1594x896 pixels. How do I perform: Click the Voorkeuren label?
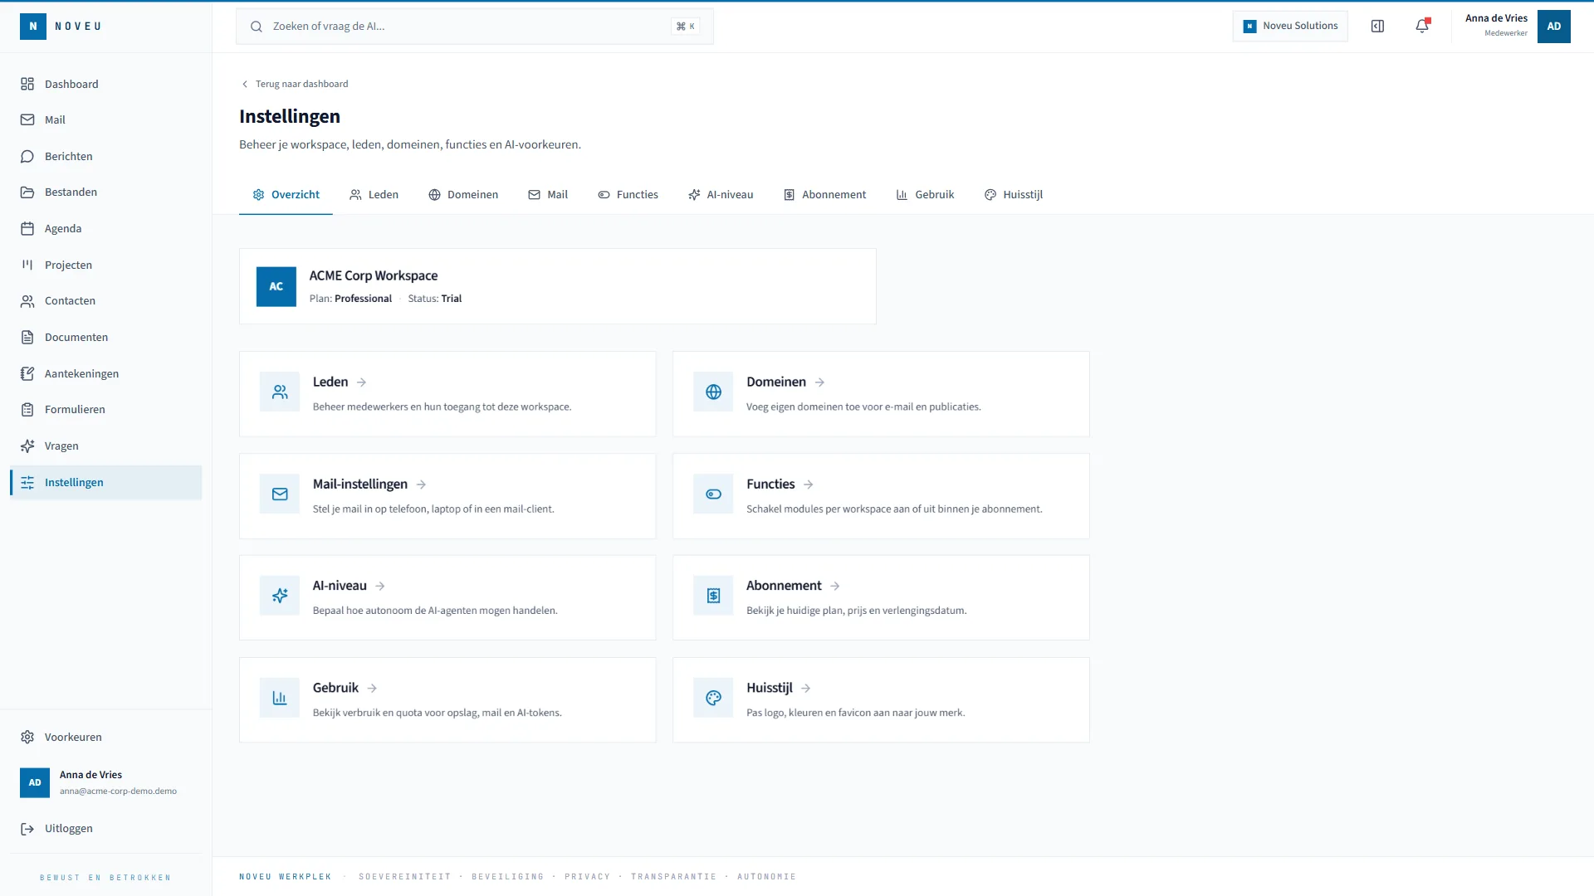click(x=73, y=737)
